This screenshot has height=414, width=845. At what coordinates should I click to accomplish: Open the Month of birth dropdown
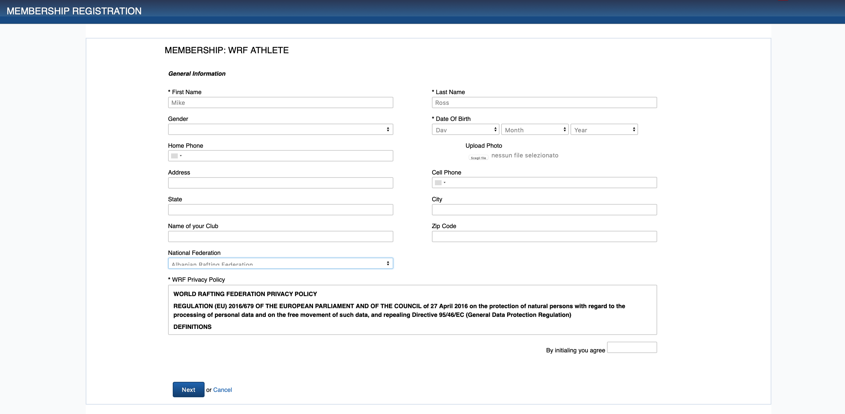tap(535, 130)
